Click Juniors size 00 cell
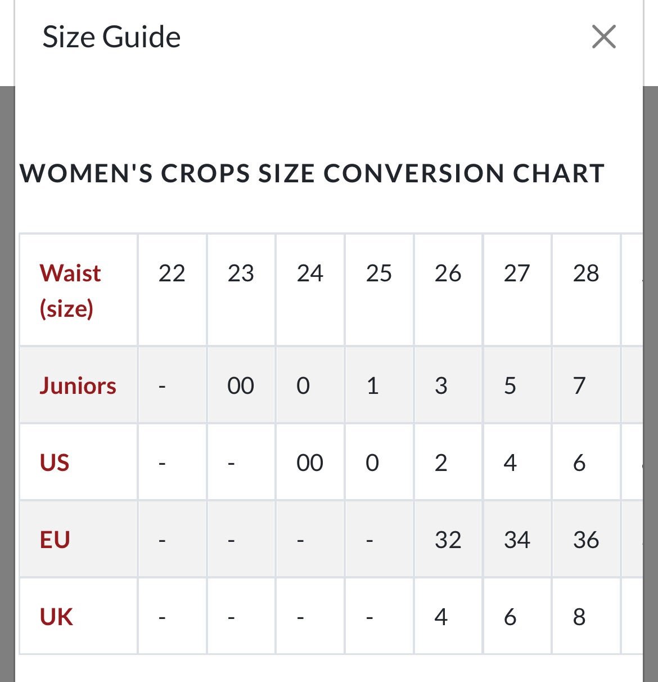 click(241, 385)
